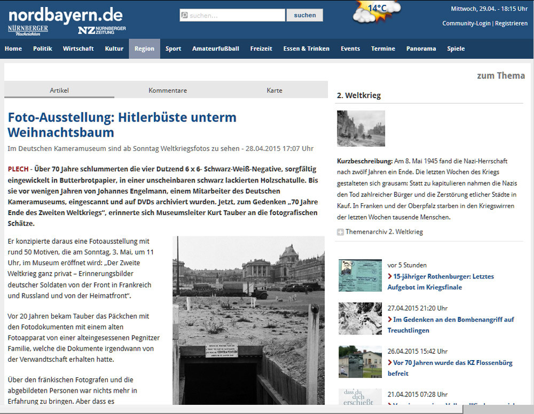
Task: Click the search input field
Action: [232, 15]
